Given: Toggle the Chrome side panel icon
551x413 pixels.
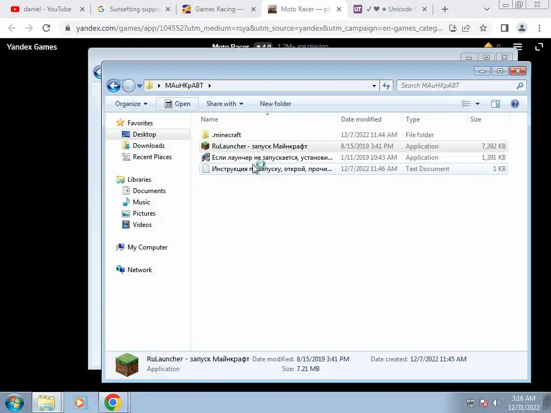Looking at the screenshot, I should (x=505, y=28).
